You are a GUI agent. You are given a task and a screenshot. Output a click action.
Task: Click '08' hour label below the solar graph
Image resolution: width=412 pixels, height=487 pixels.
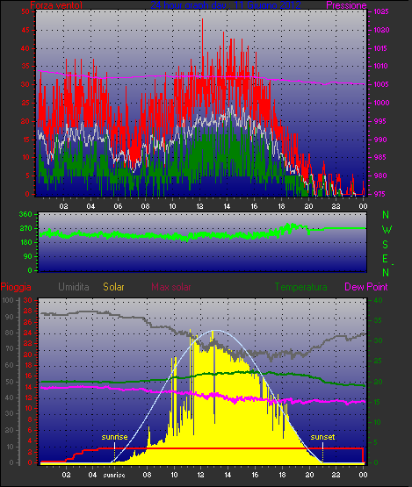click(147, 475)
